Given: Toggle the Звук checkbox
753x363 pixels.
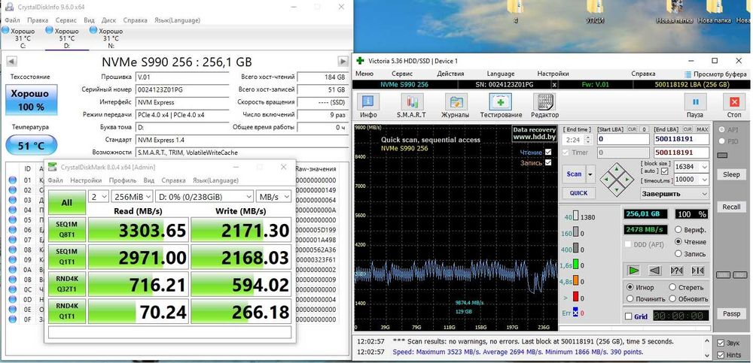Looking at the screenshot, I should point(721,343).
